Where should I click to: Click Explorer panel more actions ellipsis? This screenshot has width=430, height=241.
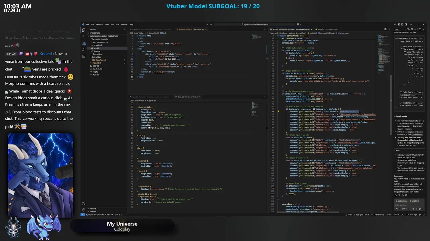[124, 29]
